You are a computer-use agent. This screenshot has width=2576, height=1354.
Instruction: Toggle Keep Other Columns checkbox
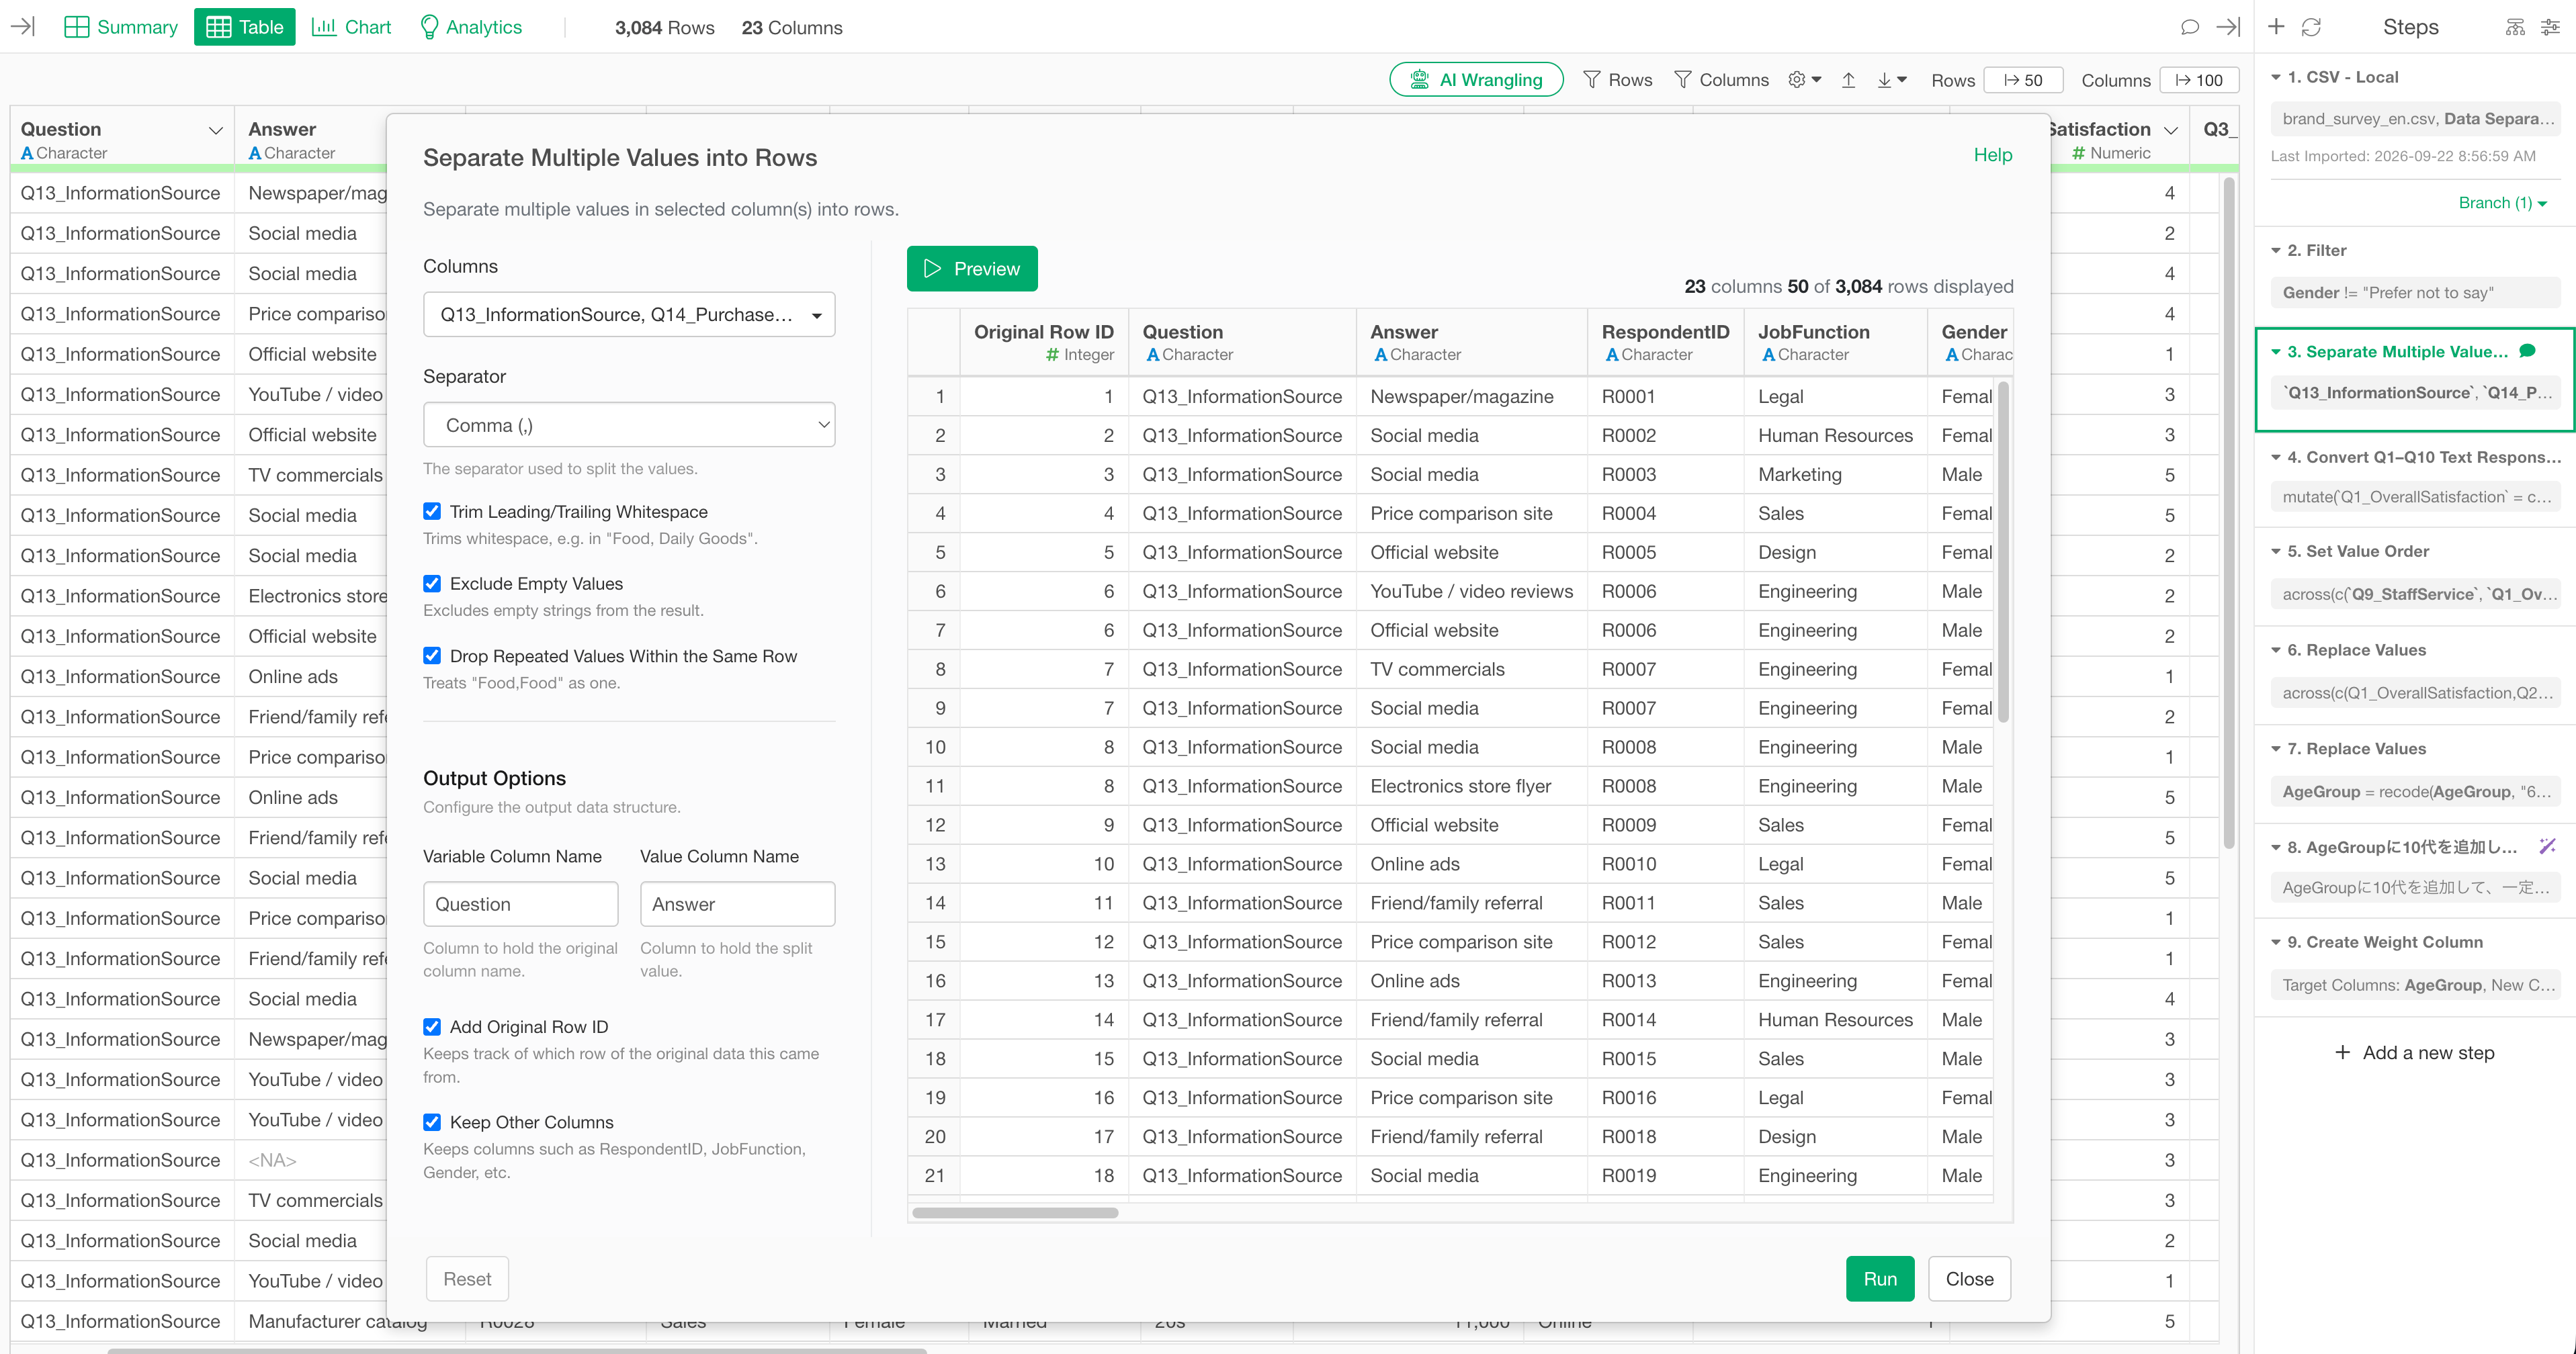432,1121
